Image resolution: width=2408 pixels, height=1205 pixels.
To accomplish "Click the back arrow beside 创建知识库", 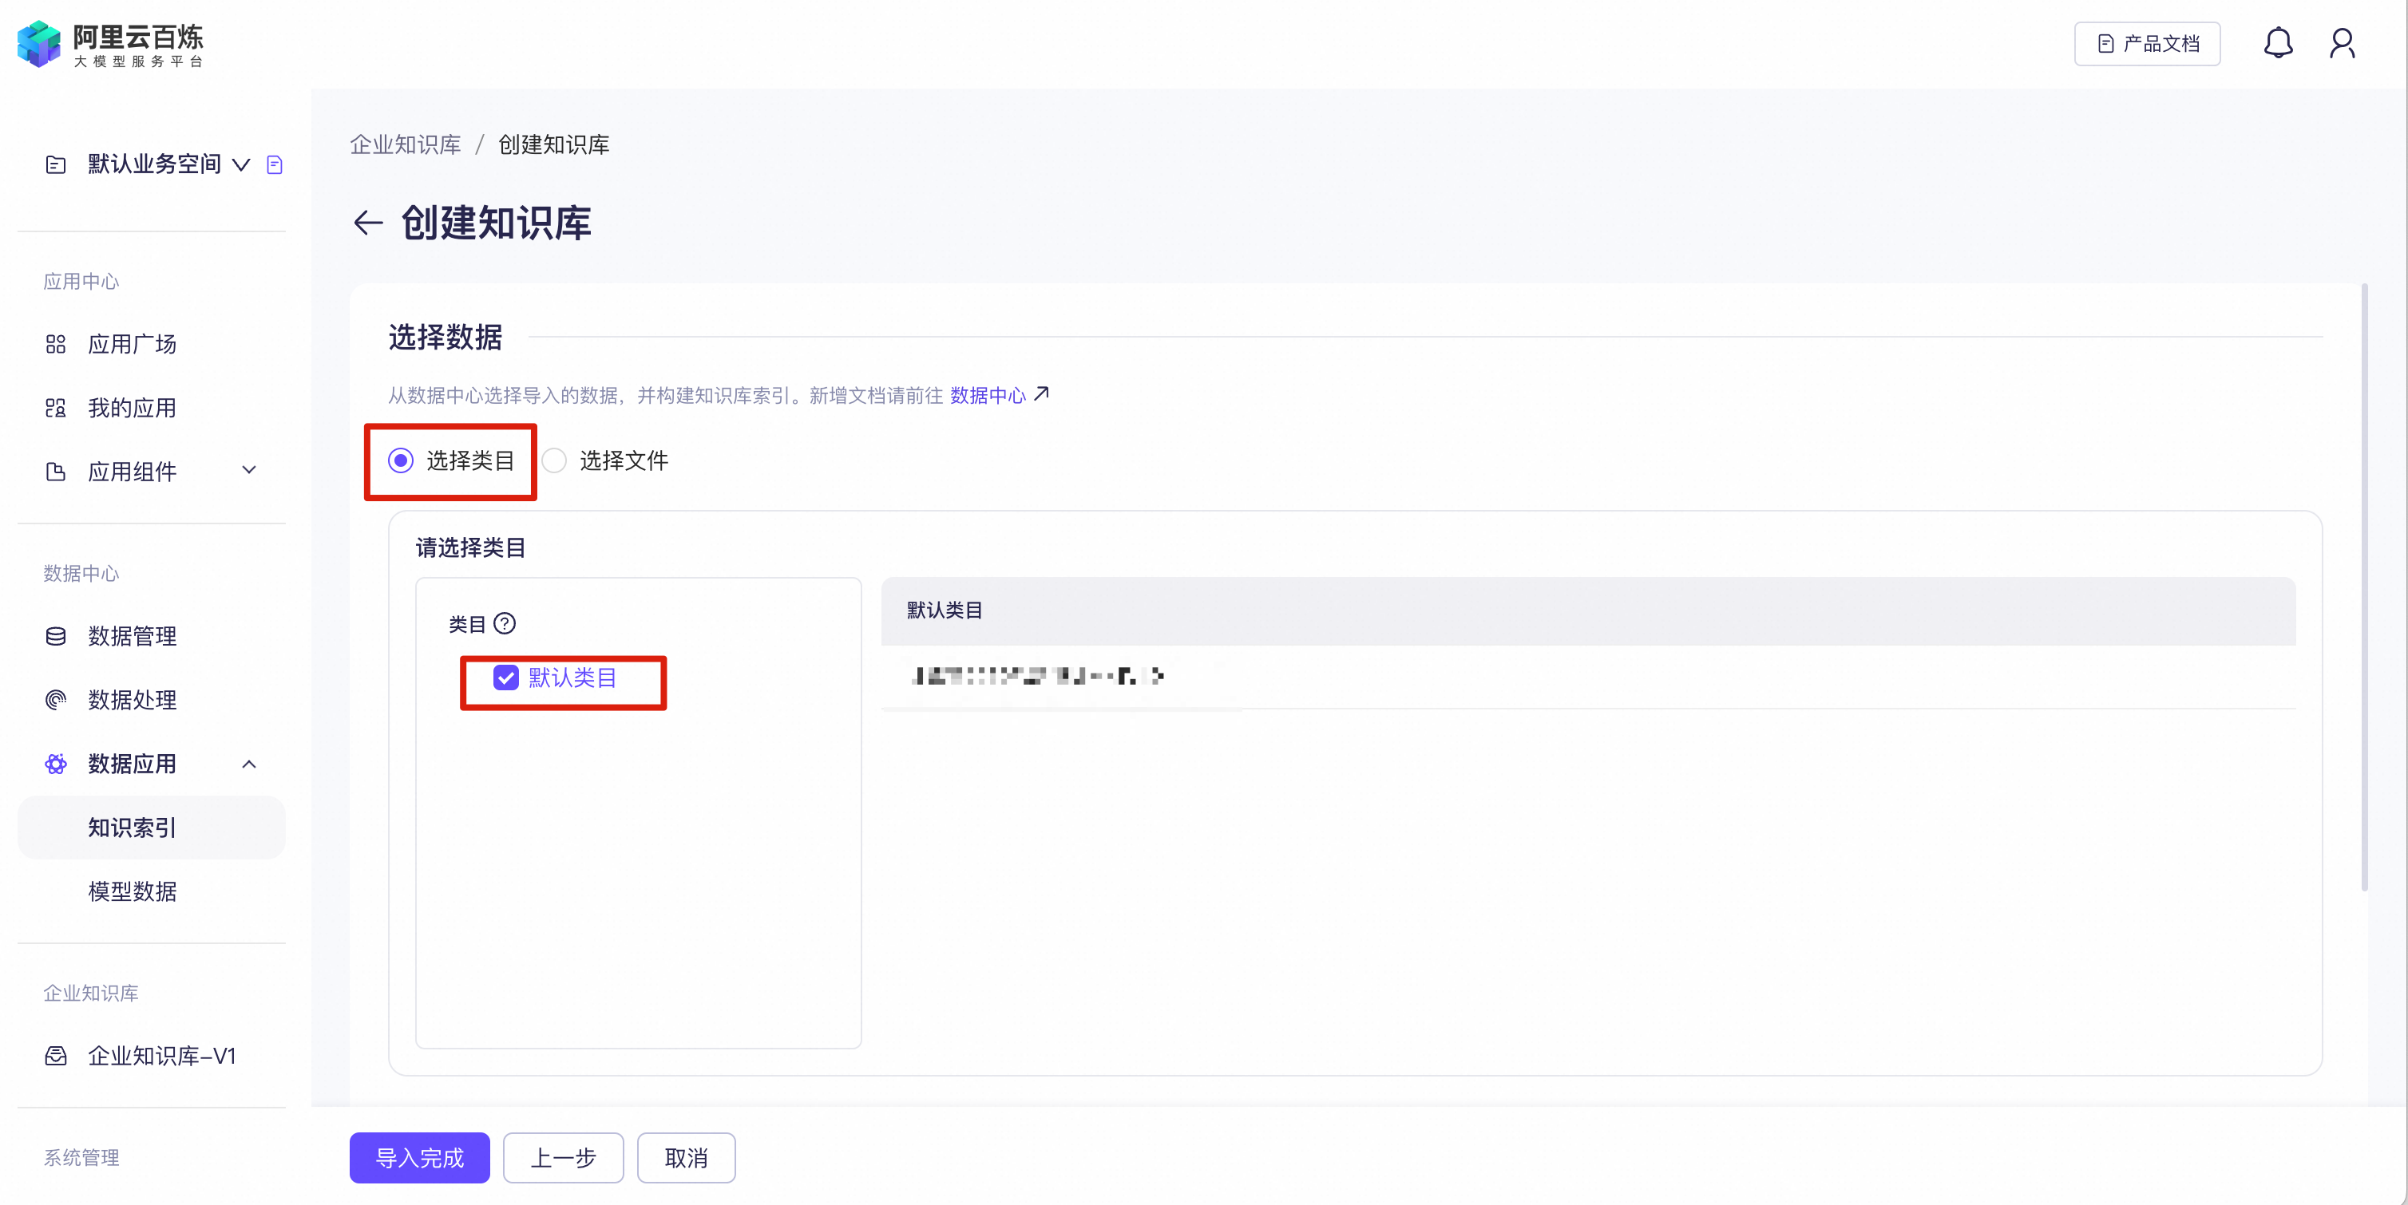I will pos(368,223).
